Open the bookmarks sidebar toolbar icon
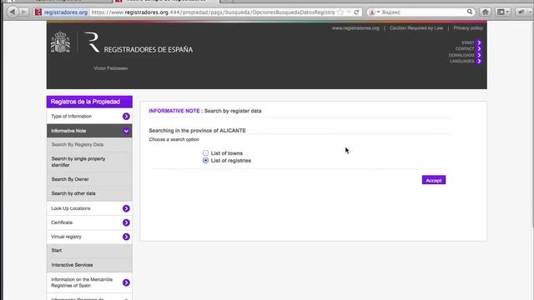The height and width of the screenshot is (300, 534). coord(502,12)
